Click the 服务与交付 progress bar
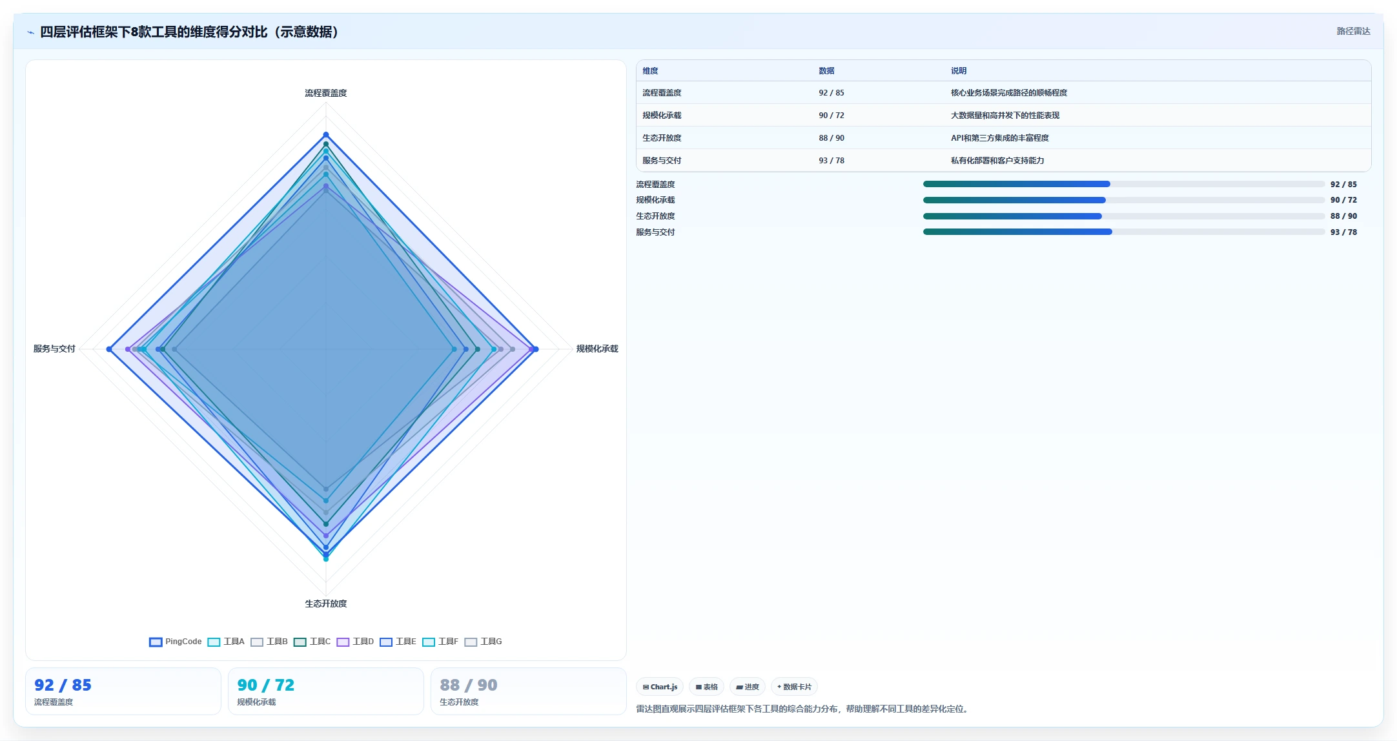 pyautogui.click(x=1123, y=232)
